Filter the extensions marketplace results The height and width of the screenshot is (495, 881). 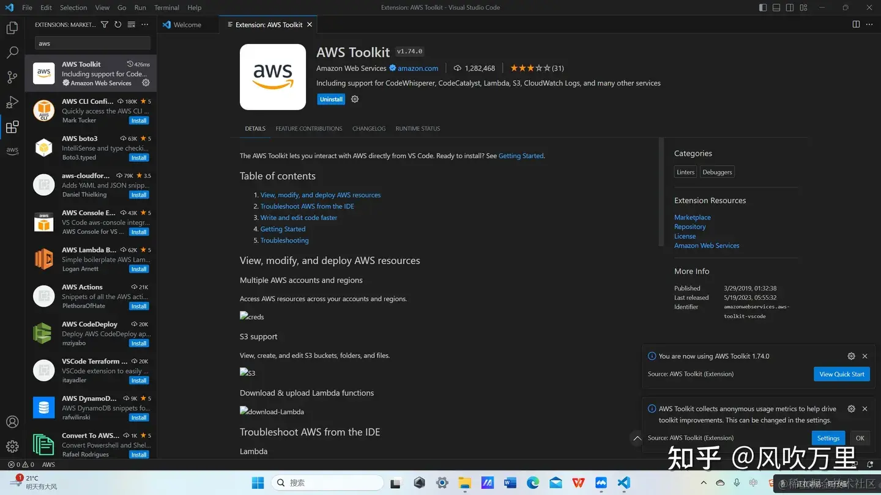(105, 24)
